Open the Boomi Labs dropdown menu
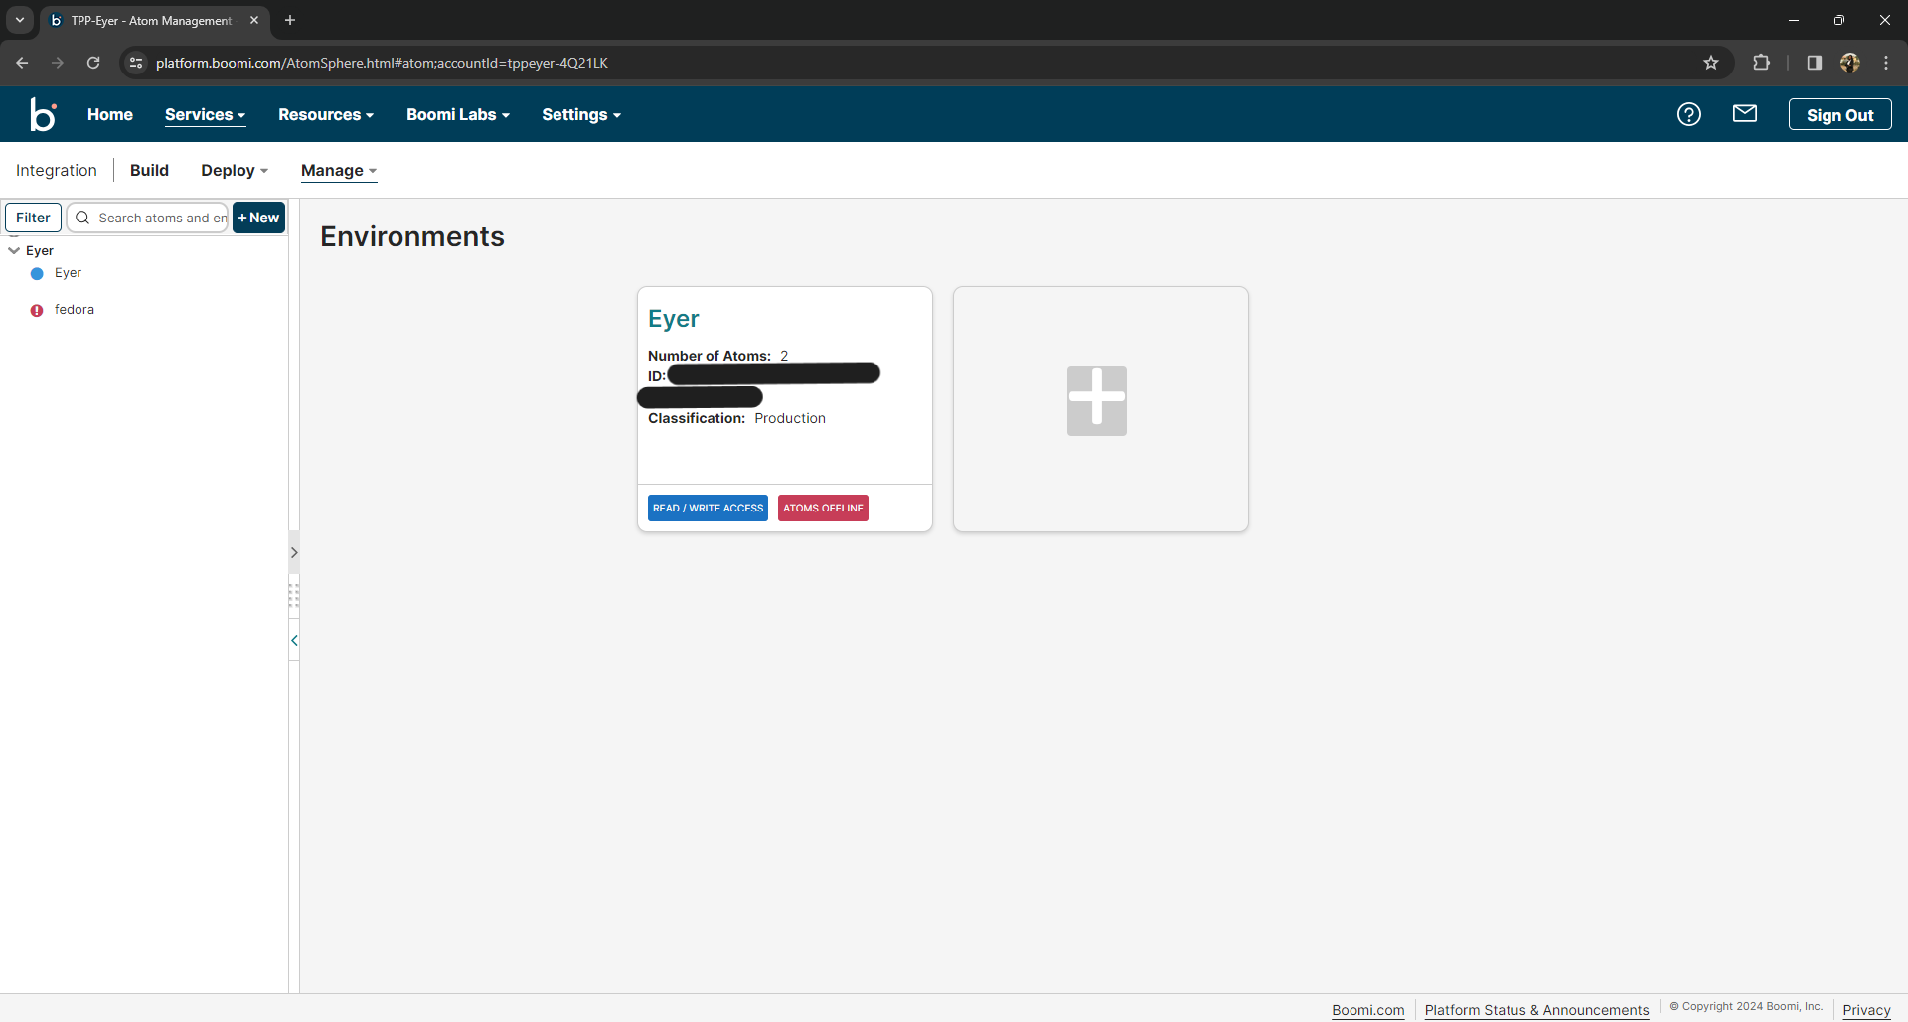The image size is (1908, 1022). [x=458, y=115]
